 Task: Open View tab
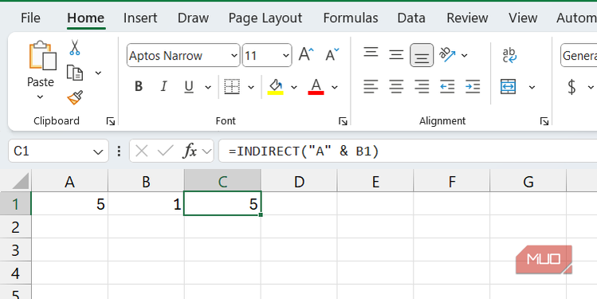pyautogui.click(x=523, y=18)
